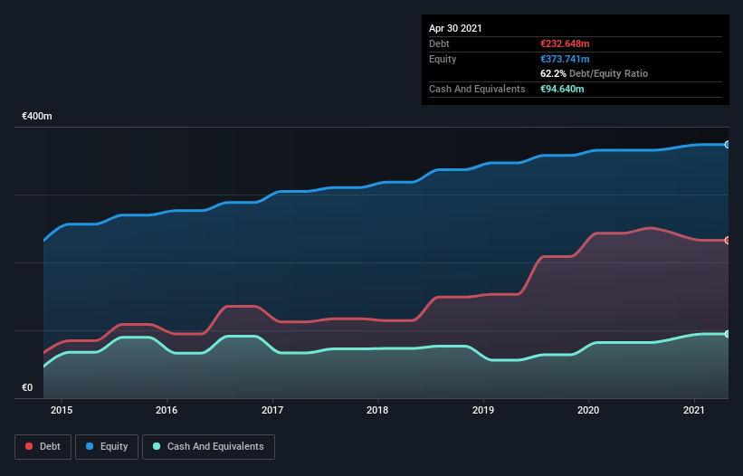The height and width of the screenshot is (476, 743).
Task: Select the Equity endpoint marker on blue line
Action: [x=728, y=145]
